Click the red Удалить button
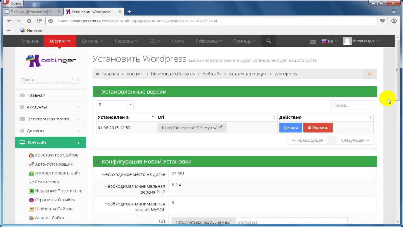 [x=318, y=128]
